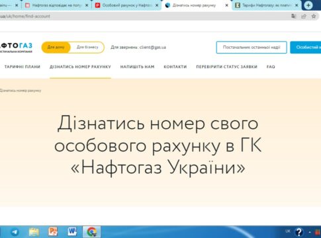Close the 'Особовий рахунок у Нафтогазі' tab
The height and width of the screenshot is (238, 321).
(157, 5)
